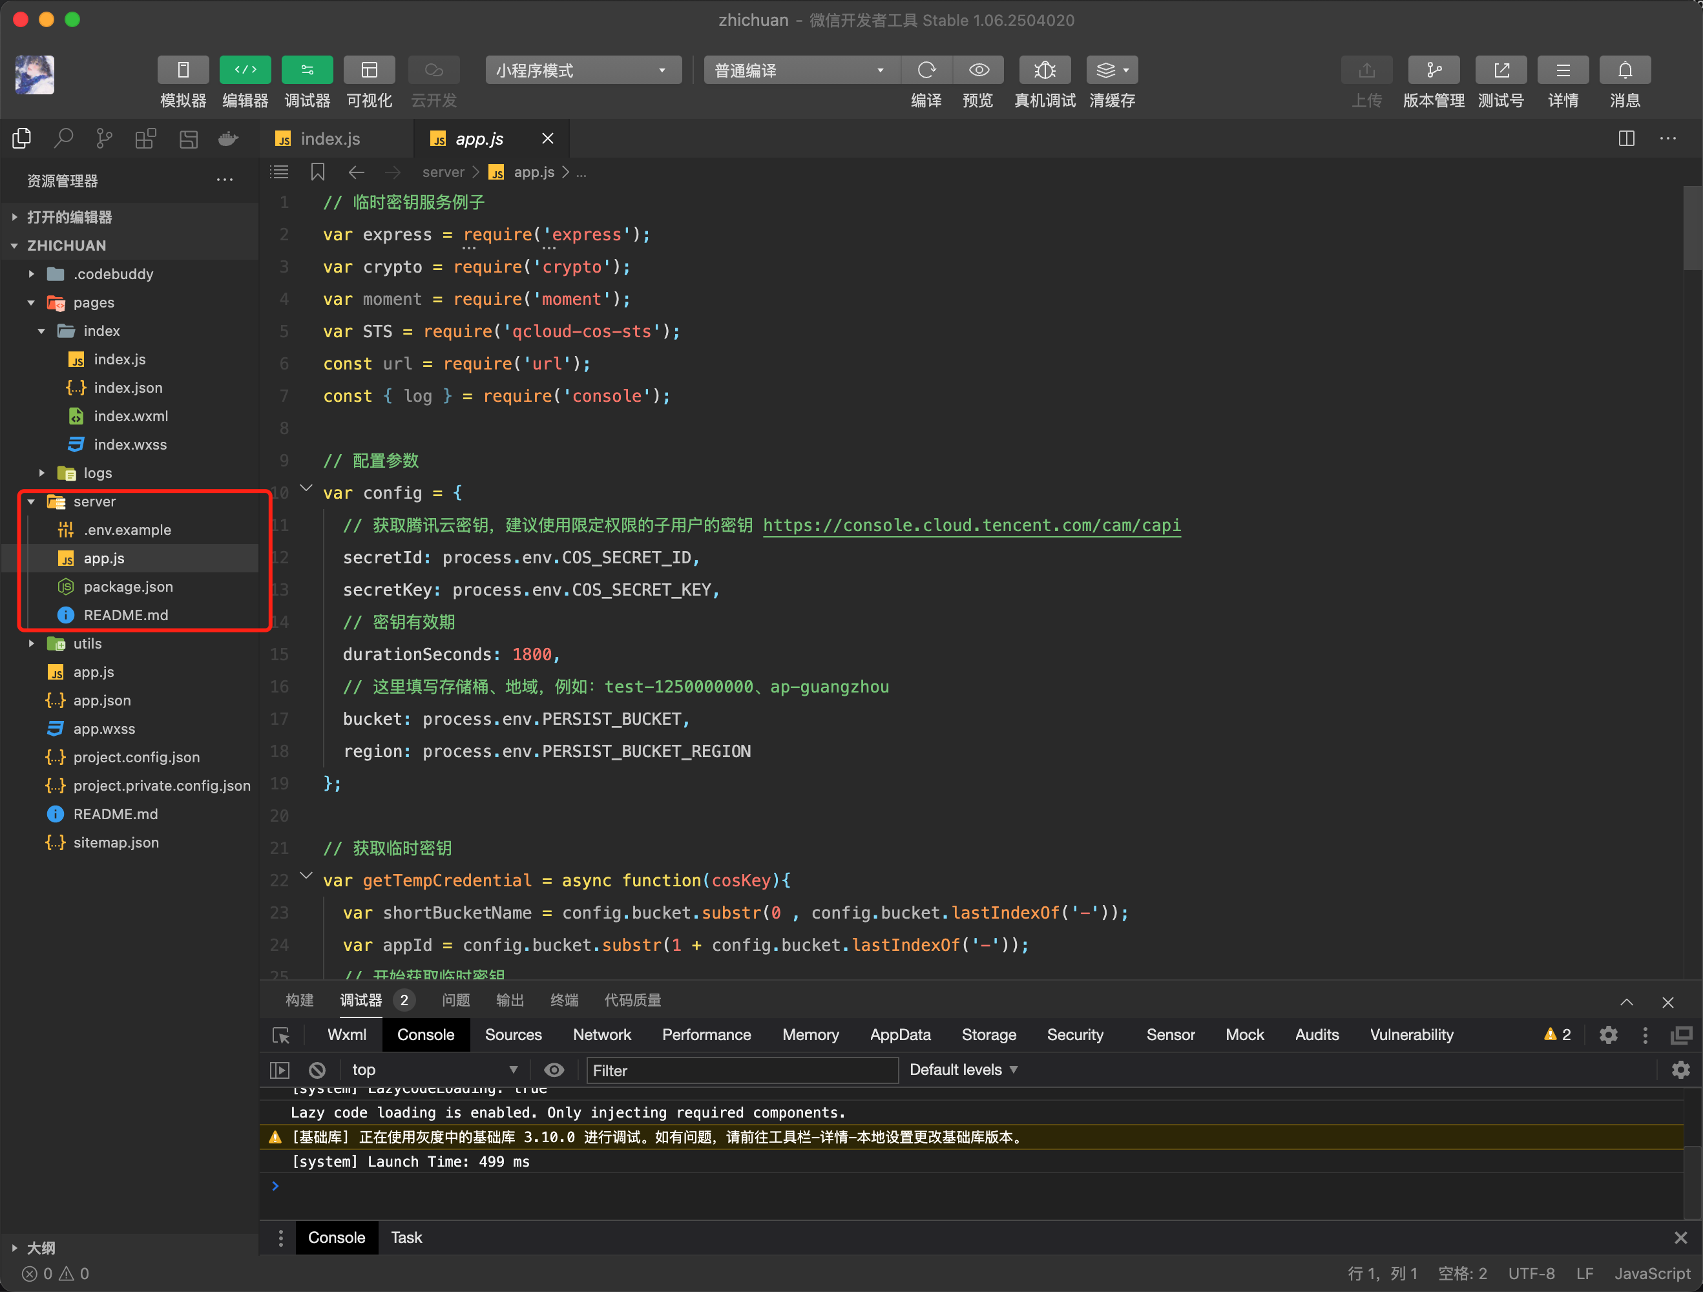Expand the utils folder
Screen dimensions: 1703x1292
coord(87,643)
